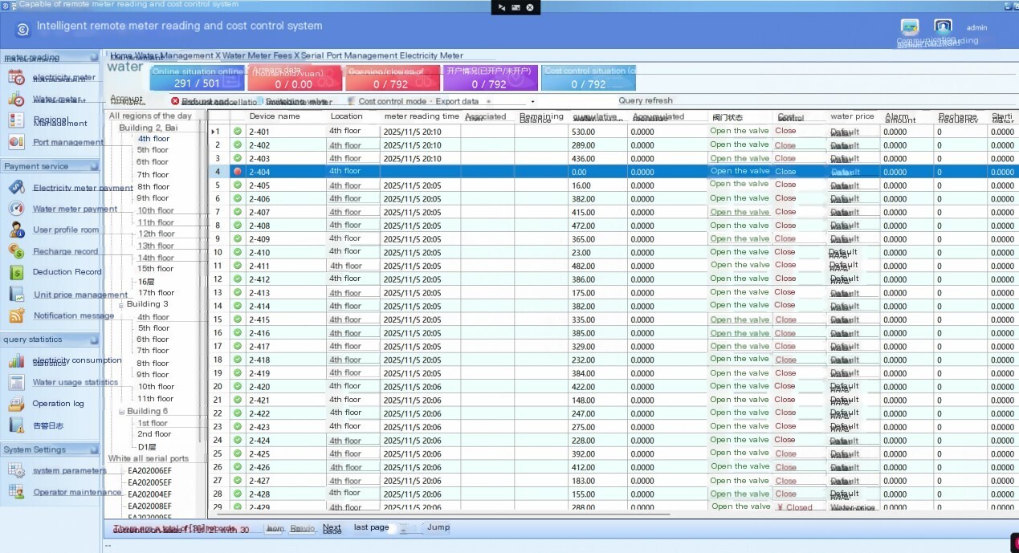The height and width of the screenshot is (553, 1019).
Task: Go to the Next page
Action: 332,529
